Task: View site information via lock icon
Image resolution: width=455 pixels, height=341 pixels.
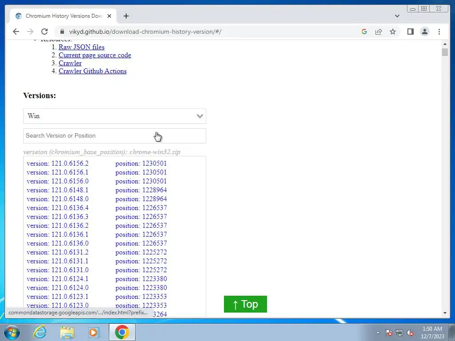Action: tap(62, 32)
